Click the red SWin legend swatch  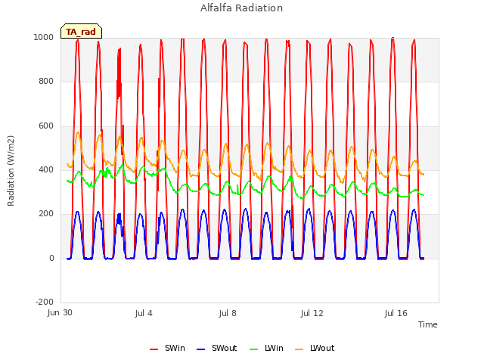point(154,349)
